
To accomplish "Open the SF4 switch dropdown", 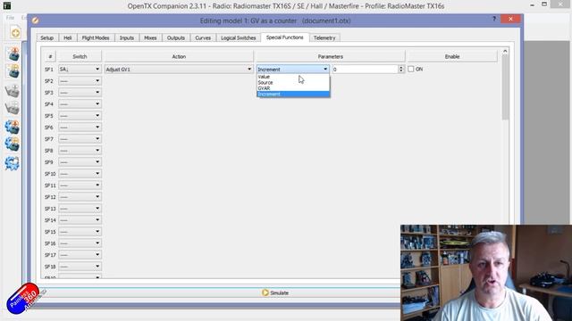I will 80,104.
